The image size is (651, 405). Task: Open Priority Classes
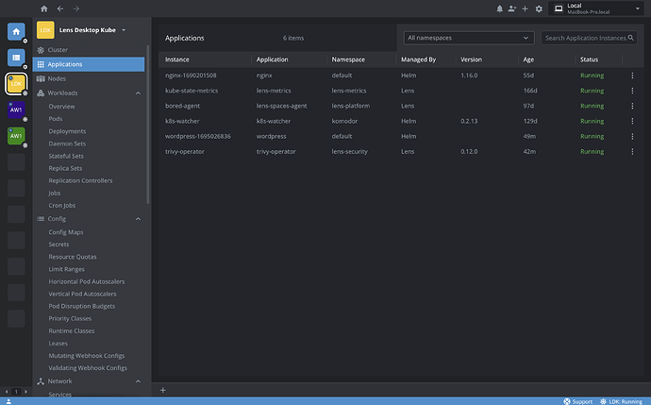(x=70, y=318)
